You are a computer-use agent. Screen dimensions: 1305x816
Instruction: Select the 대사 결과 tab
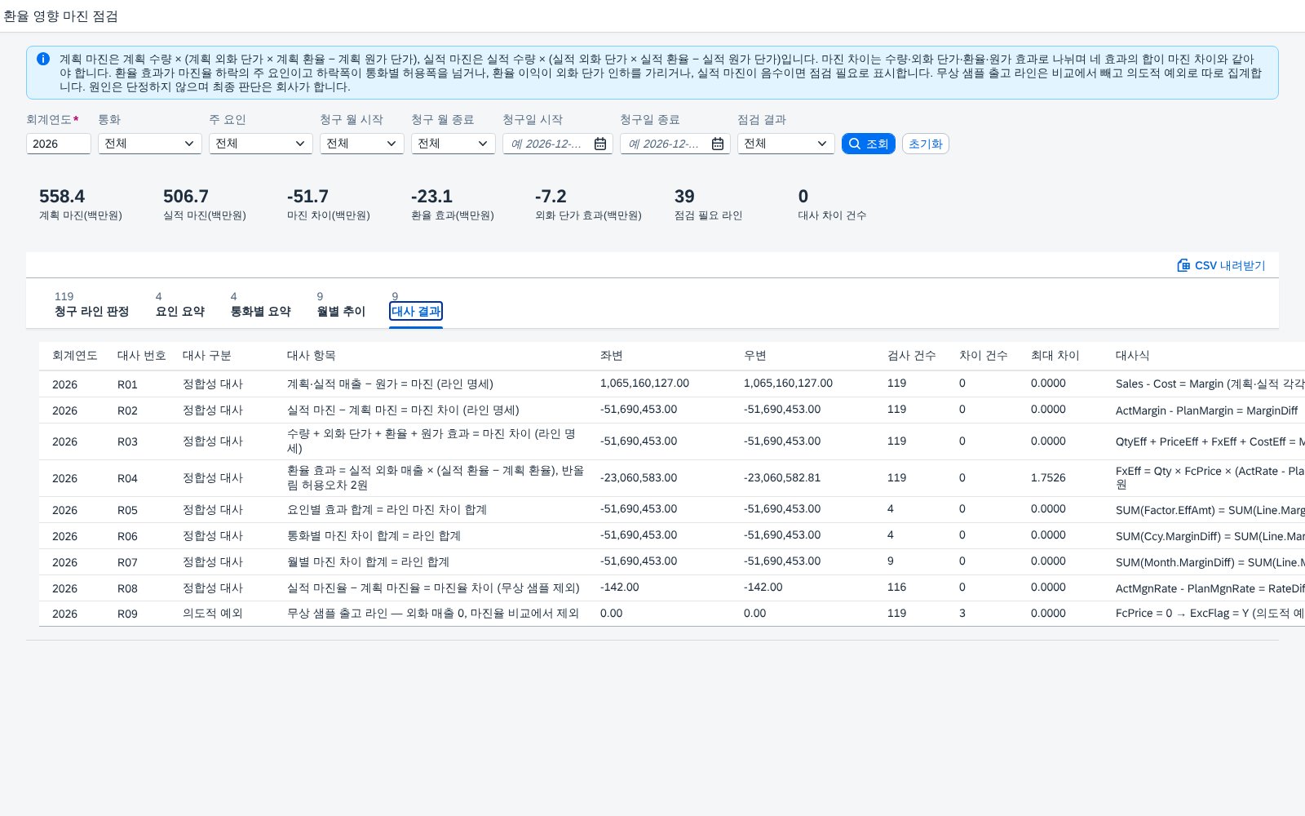click(416, 311)
